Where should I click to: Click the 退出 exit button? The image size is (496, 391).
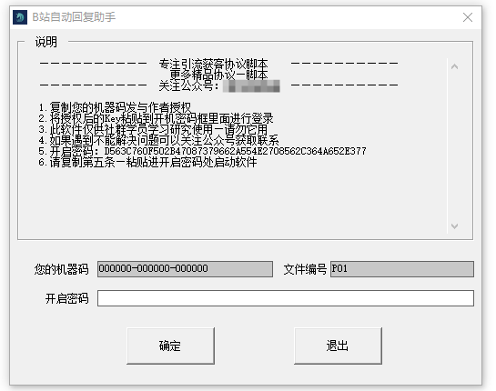(x=338, y=346)
